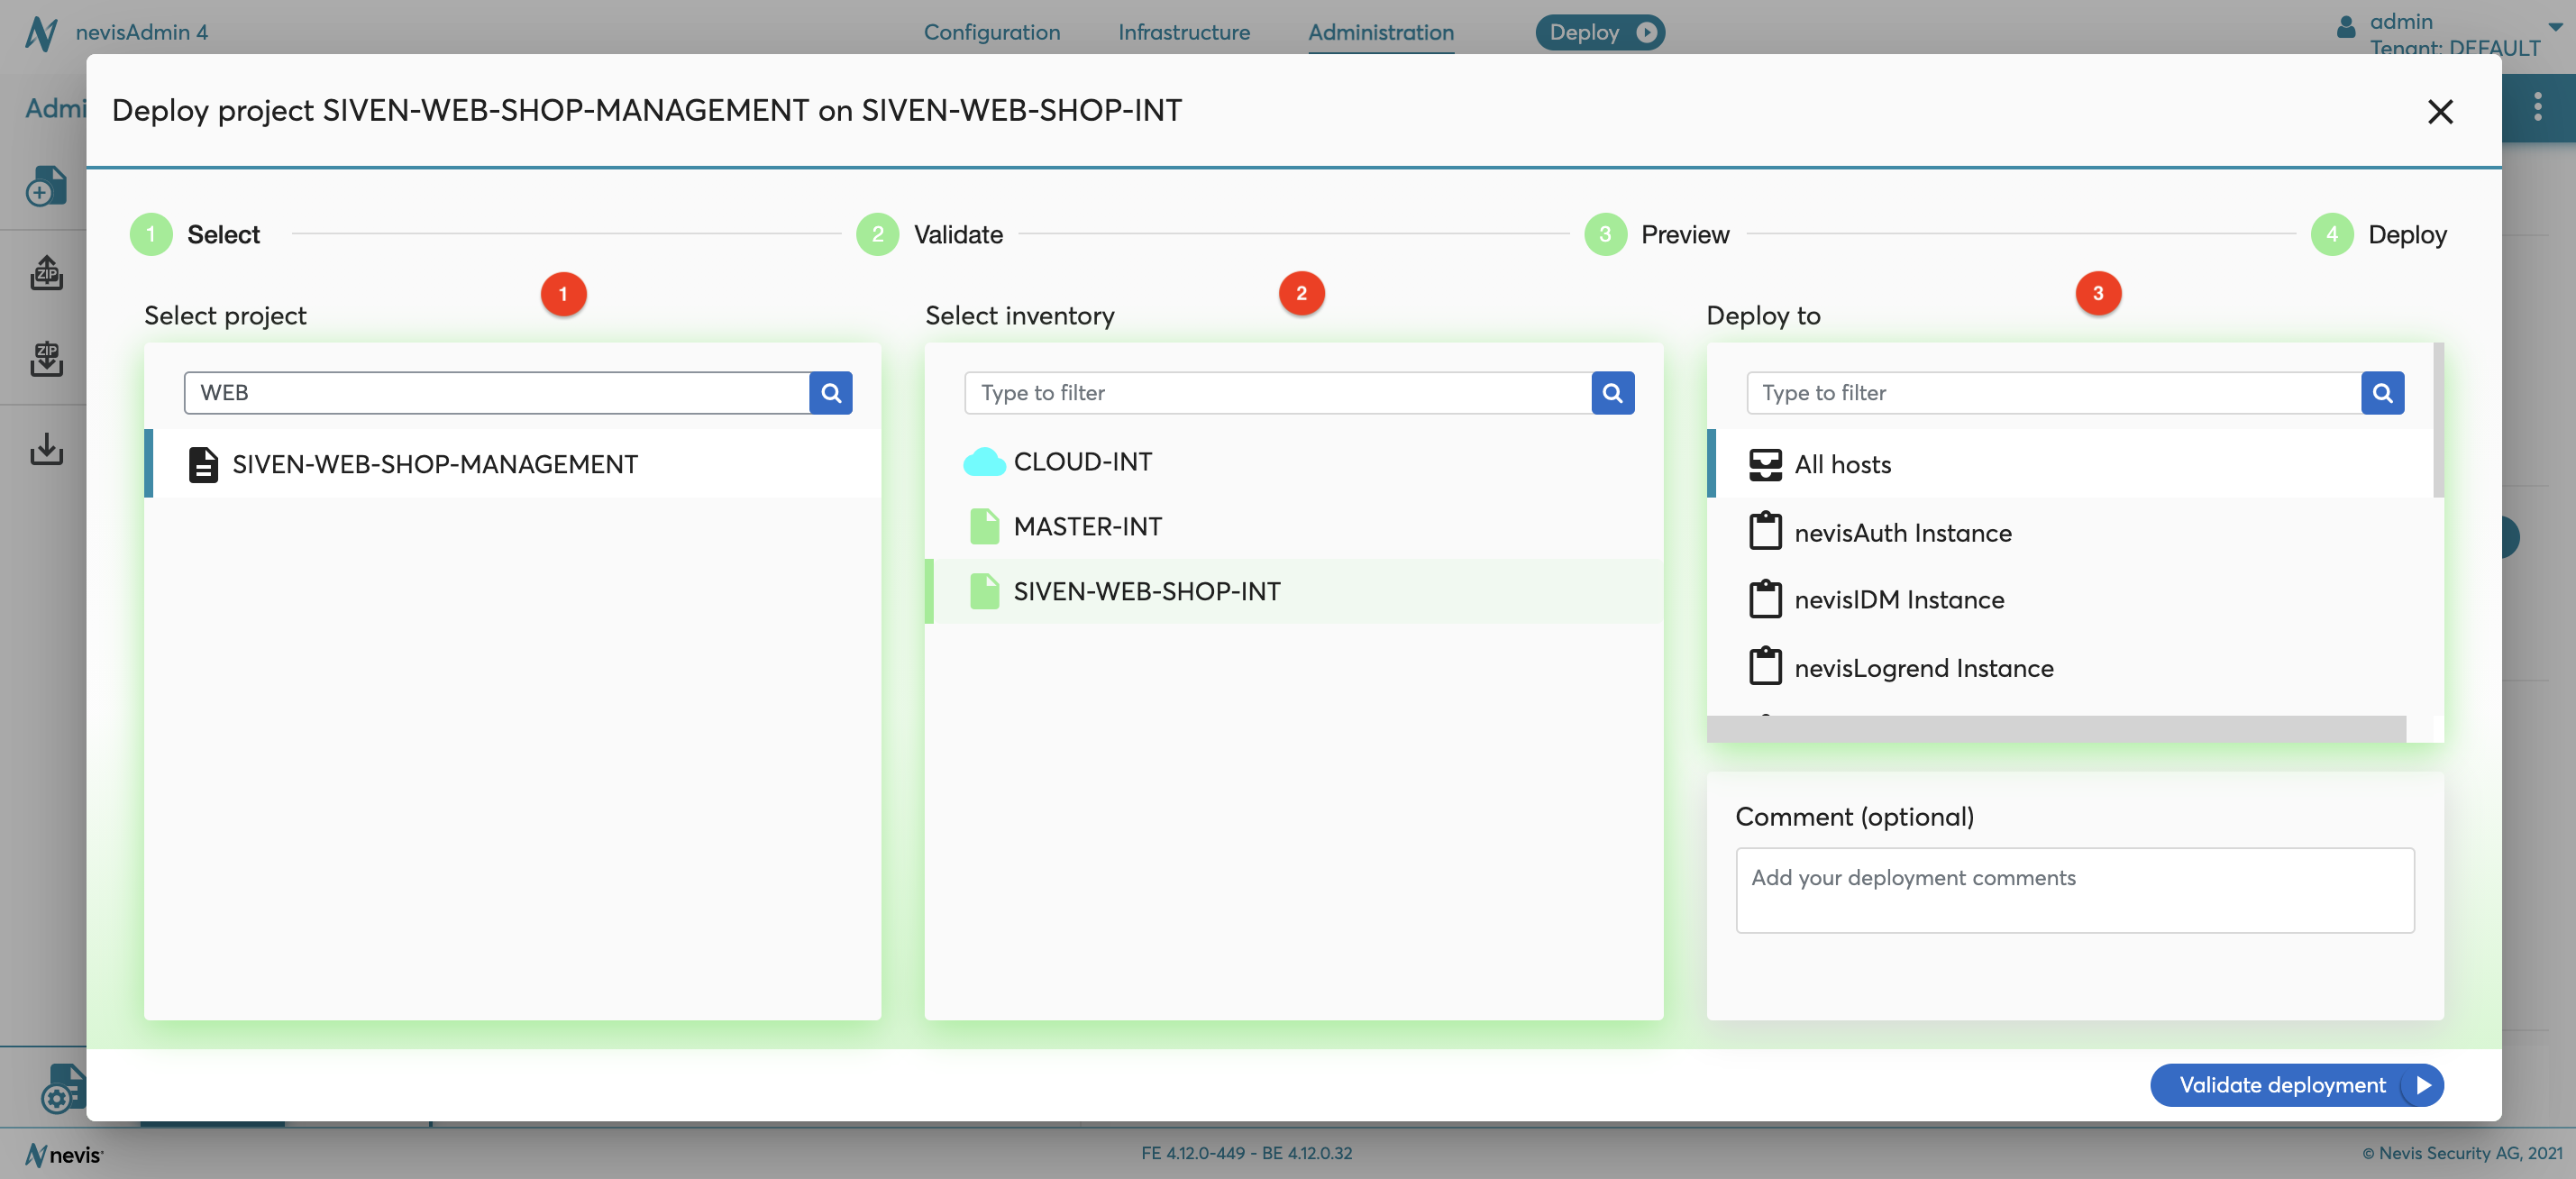Focus the project filter field containing WEB
The width and height of the screenshot is (2576, 1179).
pos(496,393)
